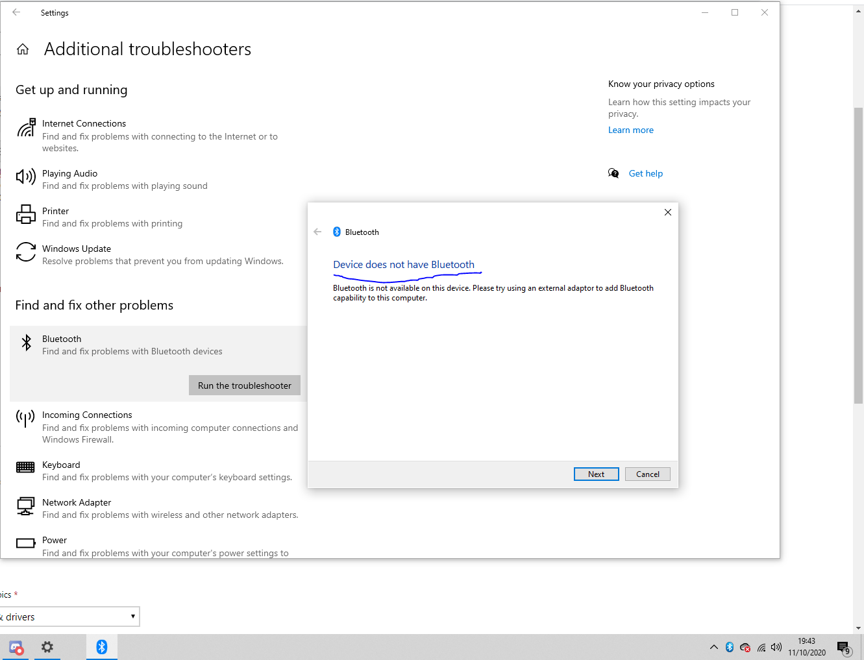Open Settings home via house icon
The width and height of the screenshot is (864, 660).
click(23, 49)
